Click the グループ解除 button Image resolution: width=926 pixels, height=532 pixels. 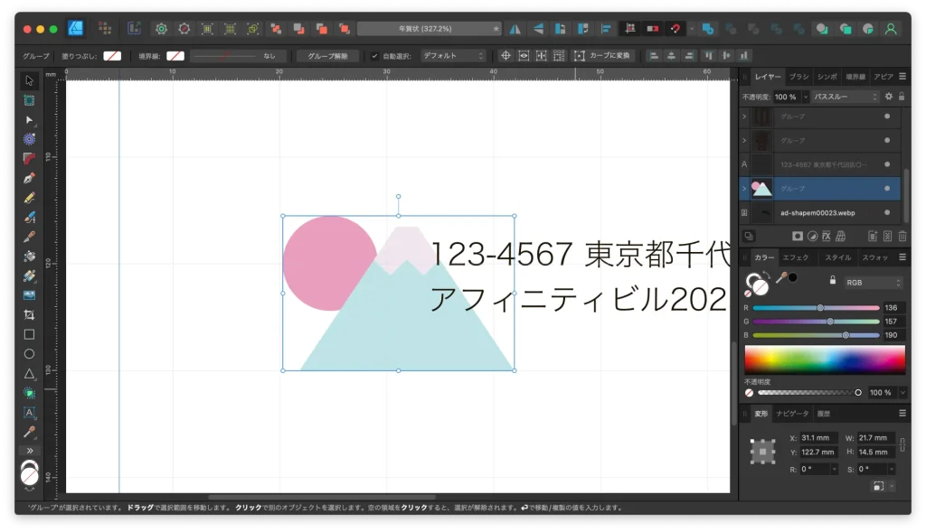327,56
